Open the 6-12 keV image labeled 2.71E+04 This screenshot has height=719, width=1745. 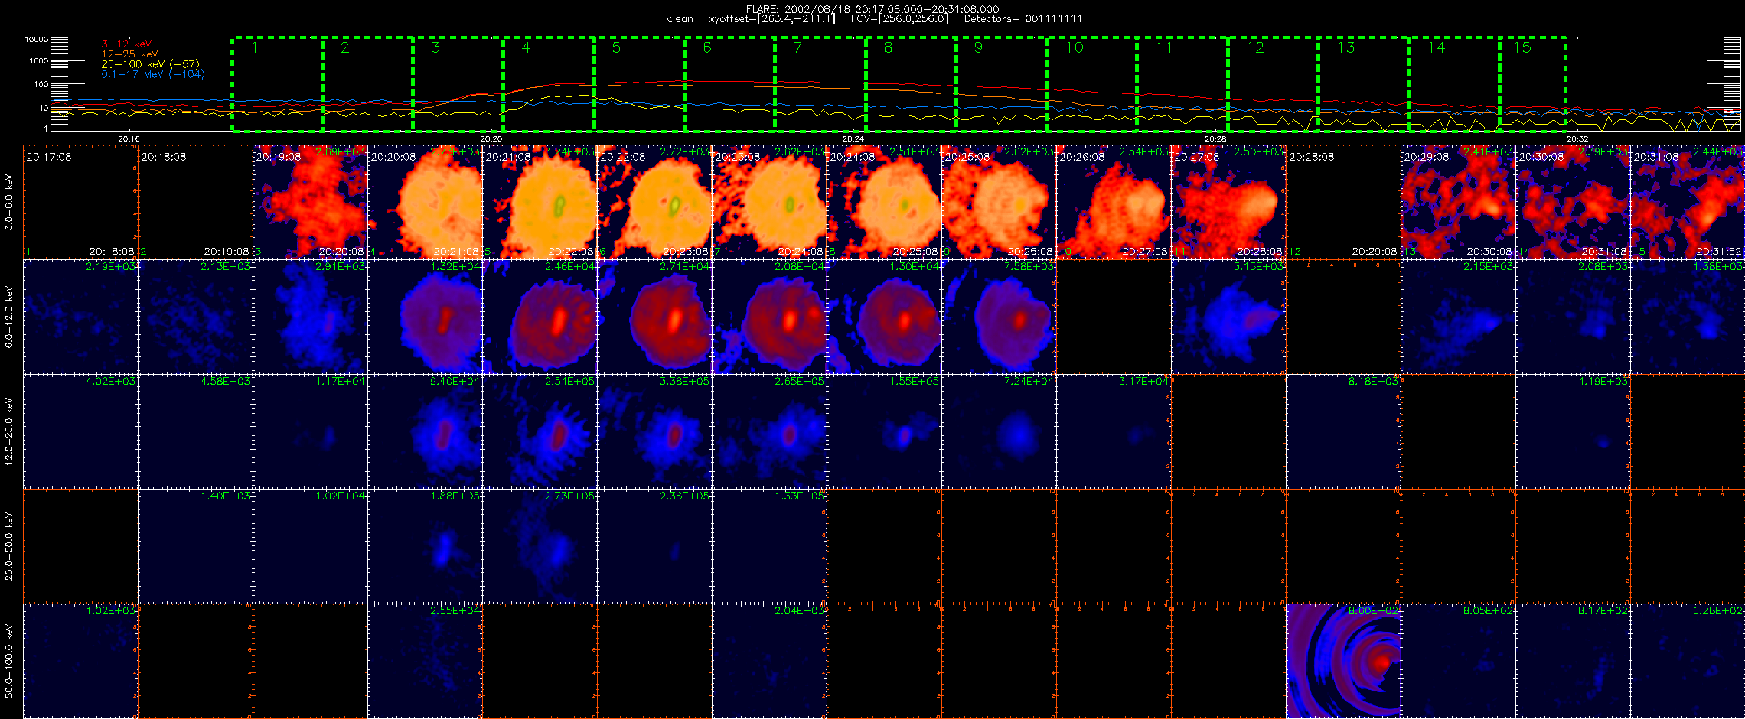pyautogui.click(x=654, y=317)
